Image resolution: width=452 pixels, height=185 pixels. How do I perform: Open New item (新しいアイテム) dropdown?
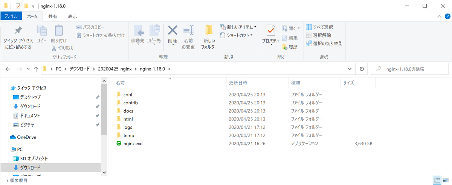click(x=238, y=27)
